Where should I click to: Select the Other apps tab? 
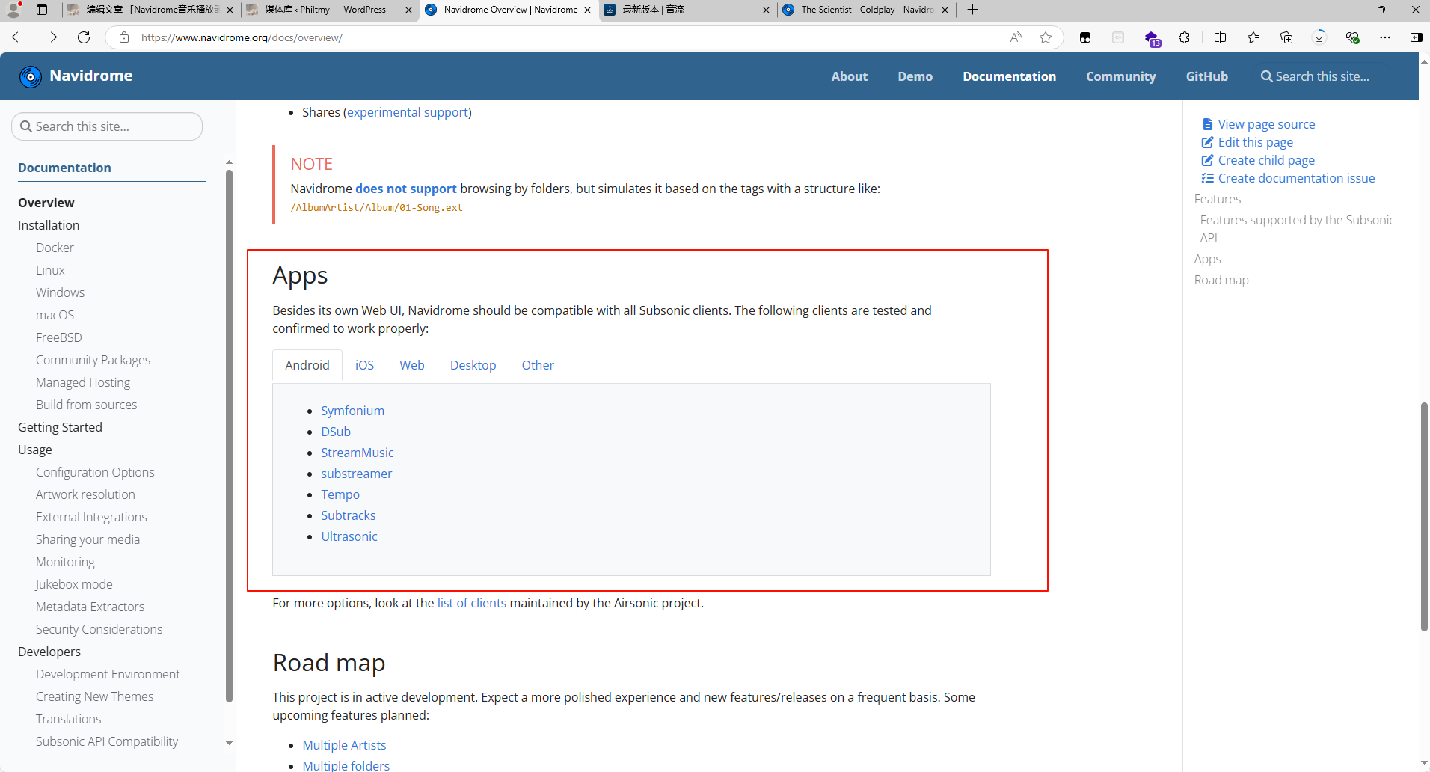click(x=538, y=365)
